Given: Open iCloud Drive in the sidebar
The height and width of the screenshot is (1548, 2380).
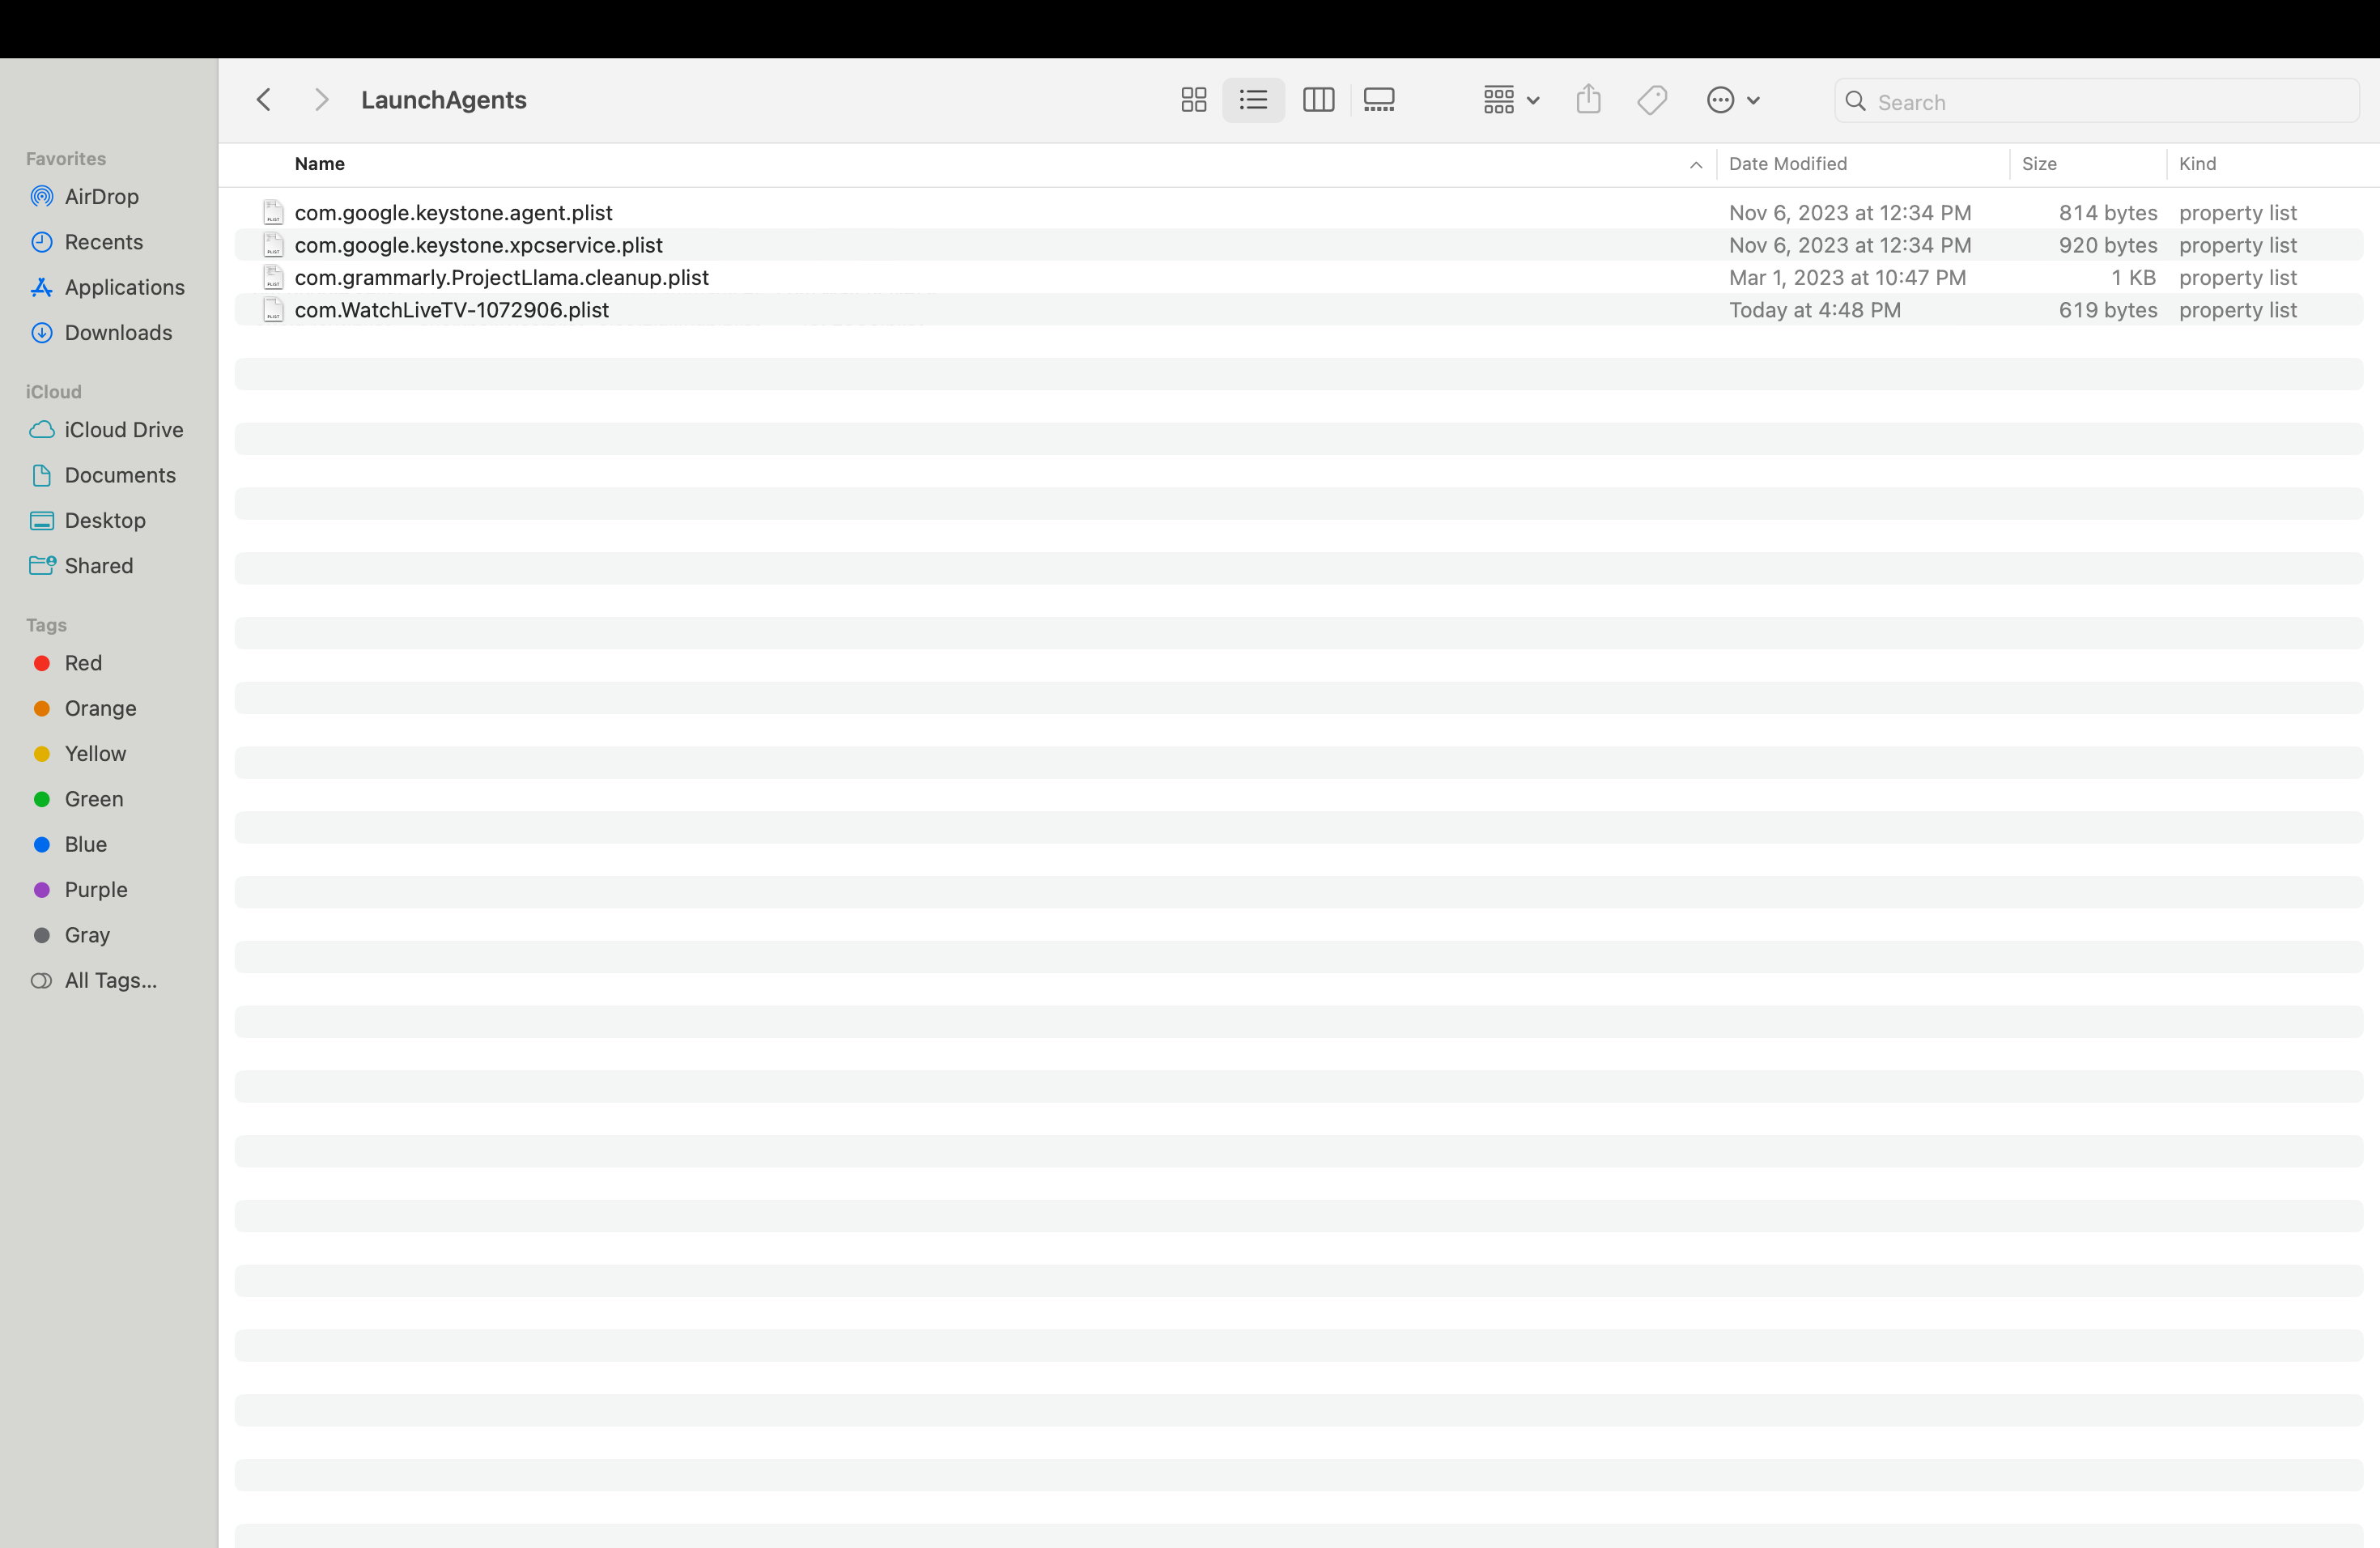Looking at the screenshot, I should (123, 430).
